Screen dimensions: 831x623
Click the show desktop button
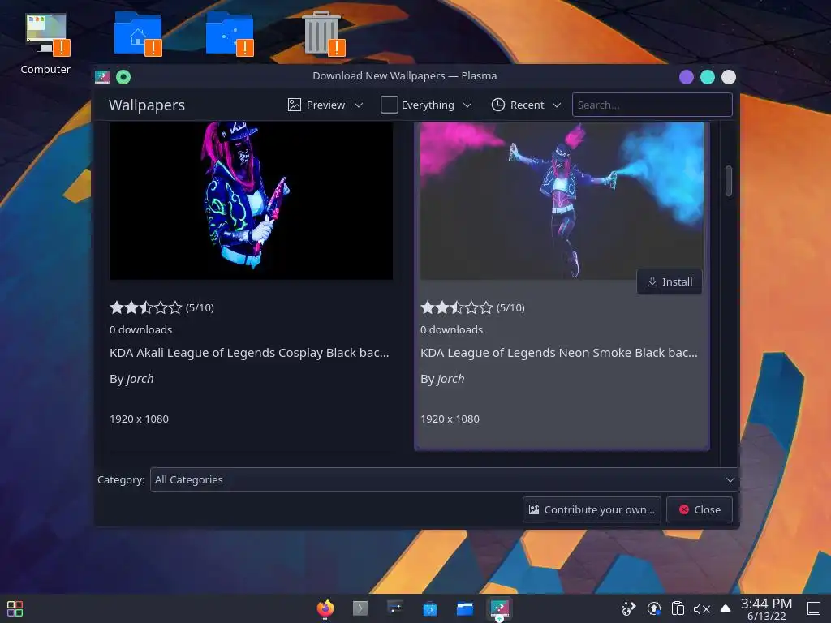814,608
